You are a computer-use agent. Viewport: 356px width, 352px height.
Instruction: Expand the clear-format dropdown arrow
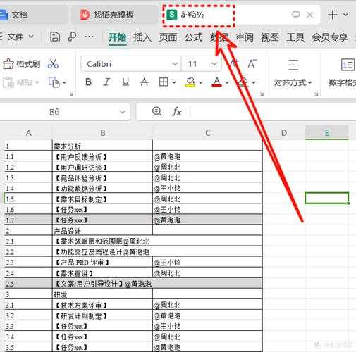point(254,82)
